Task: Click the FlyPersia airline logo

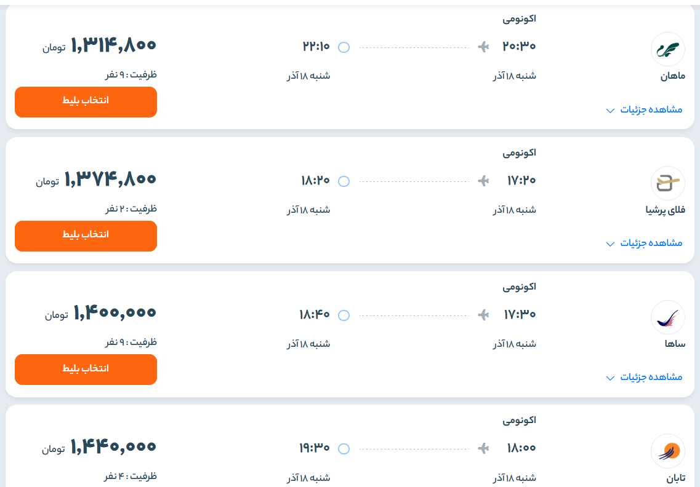Action: 668,183
